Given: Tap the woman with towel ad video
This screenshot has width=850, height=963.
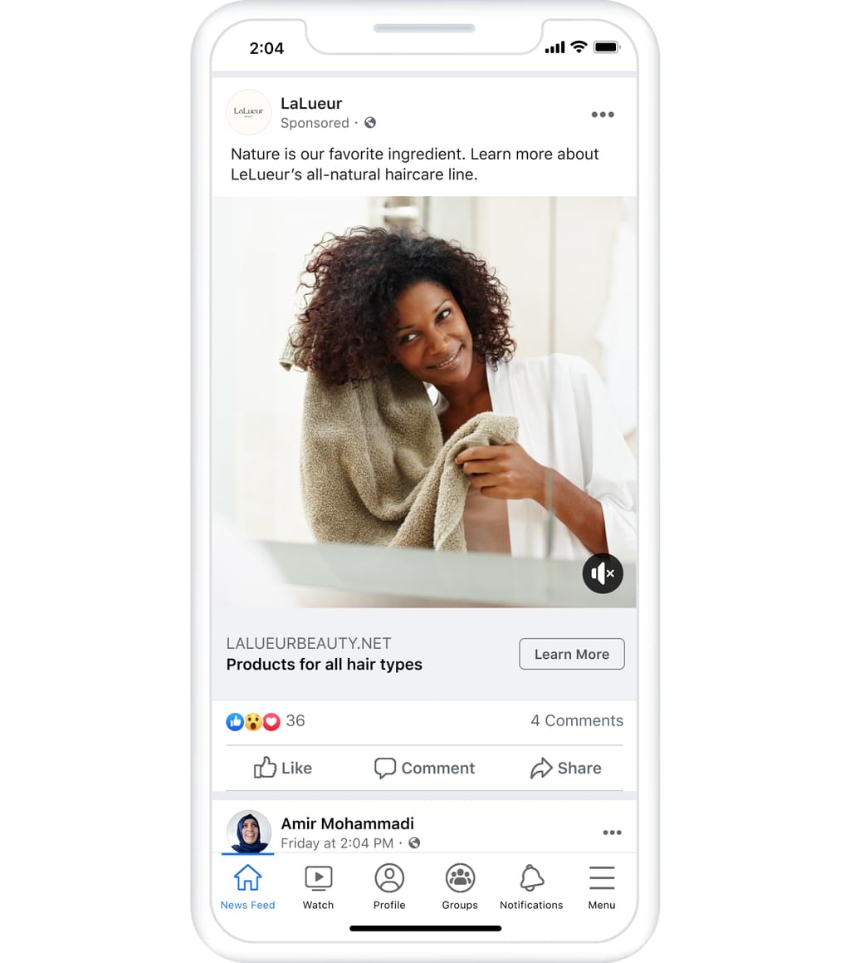Looking at the screenshot, I should point(424,401).
